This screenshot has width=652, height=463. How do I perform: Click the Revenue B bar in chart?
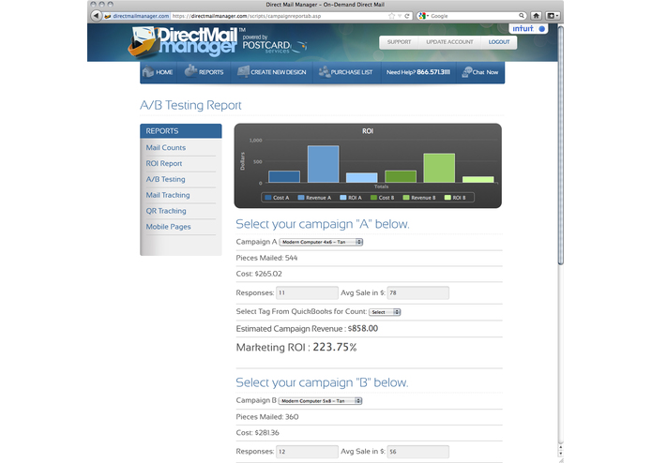[439, 168]
